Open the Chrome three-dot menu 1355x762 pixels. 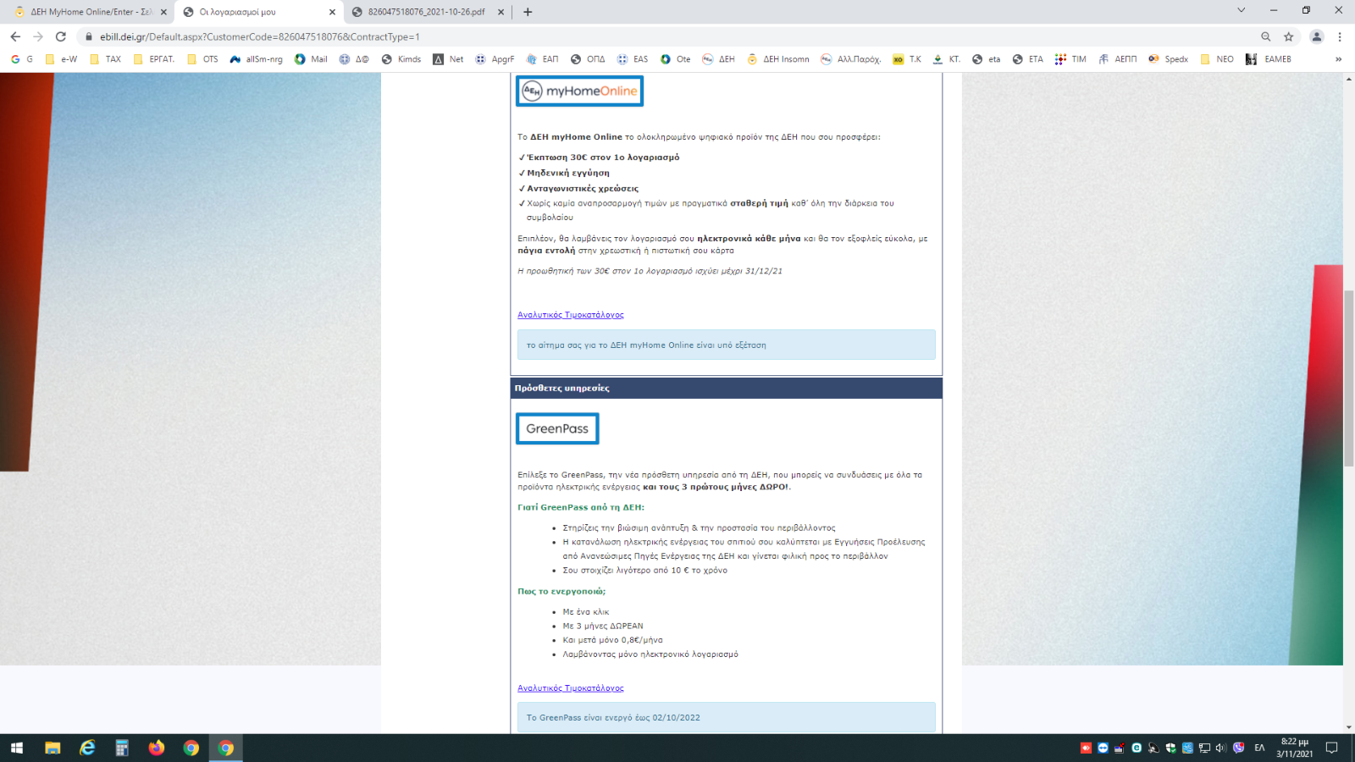(x=1340, y=36)
